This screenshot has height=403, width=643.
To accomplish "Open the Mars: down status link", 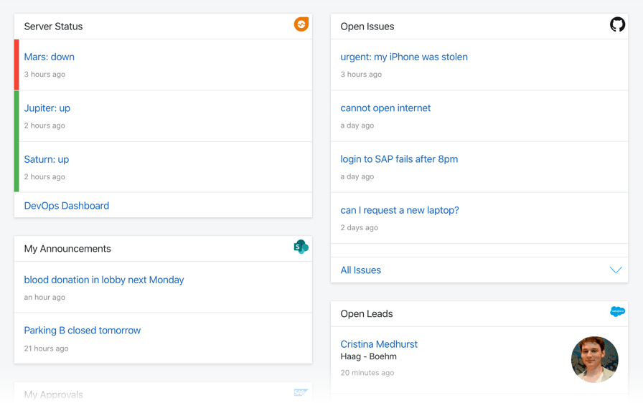I will [50, 57].
